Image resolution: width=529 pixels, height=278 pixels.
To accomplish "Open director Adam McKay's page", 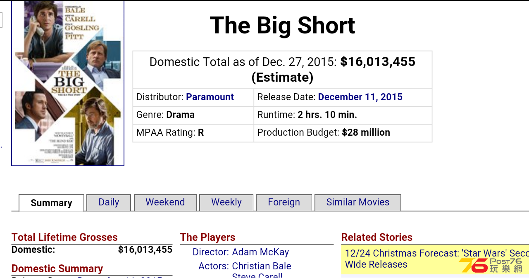I will click(x=260, y=252).
